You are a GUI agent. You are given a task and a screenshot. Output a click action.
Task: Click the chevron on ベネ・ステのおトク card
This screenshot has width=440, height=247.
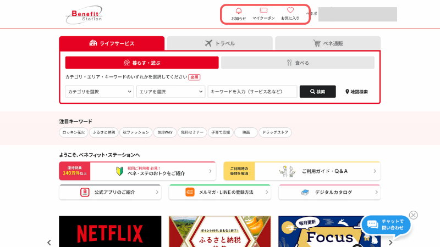pyautogui.click(x=210, y=171)
